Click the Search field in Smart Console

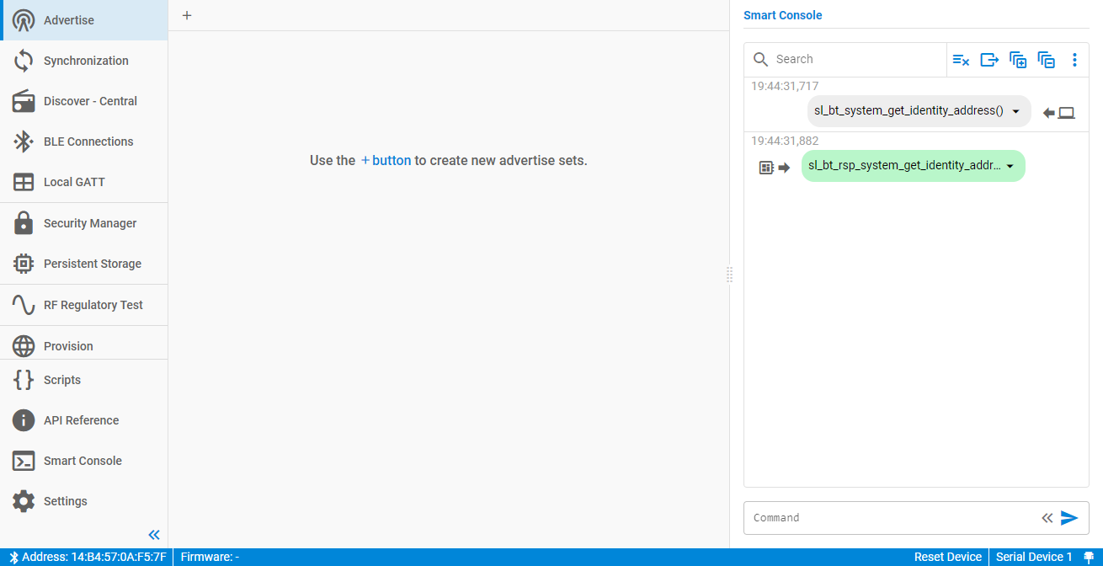click(855, 60)
